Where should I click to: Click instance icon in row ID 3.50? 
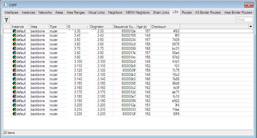click(x=14, y=40)
